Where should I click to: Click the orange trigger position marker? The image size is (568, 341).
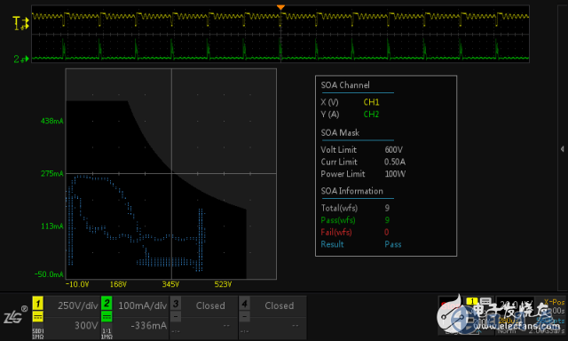tap(280, 7)
